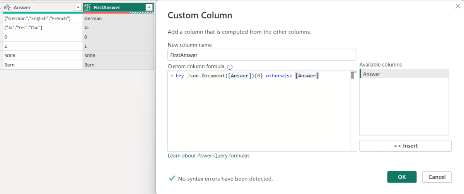Viewport: 464px width, 194px height.
Task: Click the ABC type icon of Answer column
Action: point(7,7)
